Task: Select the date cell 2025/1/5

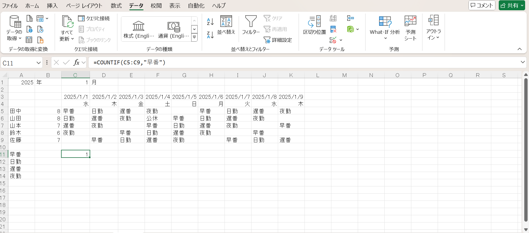Action: pos(185,97)
